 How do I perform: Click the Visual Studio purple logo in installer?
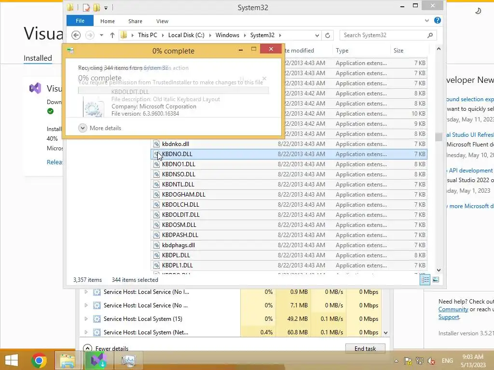(35, 89)
